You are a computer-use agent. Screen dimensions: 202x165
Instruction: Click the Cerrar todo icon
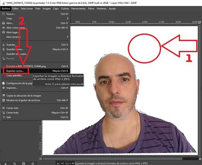3,113
